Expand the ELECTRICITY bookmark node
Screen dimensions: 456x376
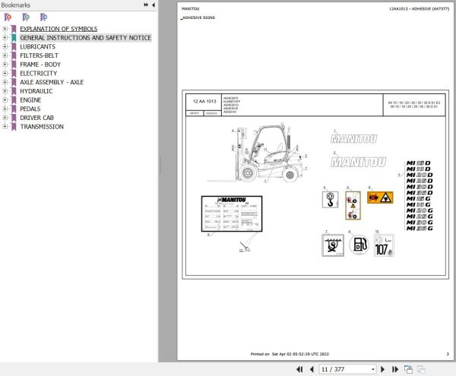[x=5, y=73]
